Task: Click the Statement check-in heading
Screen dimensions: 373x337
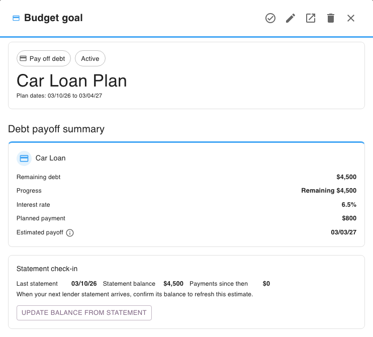Action: pyautogui.click(x=47, y=269)
